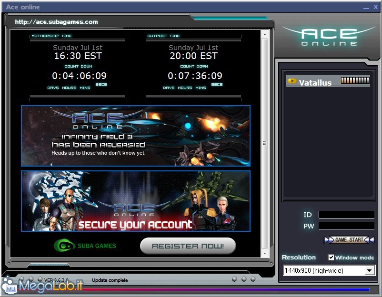382x297 pixels.
Task: Click the Mothership Time countdown '0:04:06:09'
Action: tap(79, 76)
